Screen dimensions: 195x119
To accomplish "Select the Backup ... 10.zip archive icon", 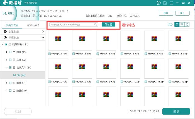I will click(x=130, y=67).
